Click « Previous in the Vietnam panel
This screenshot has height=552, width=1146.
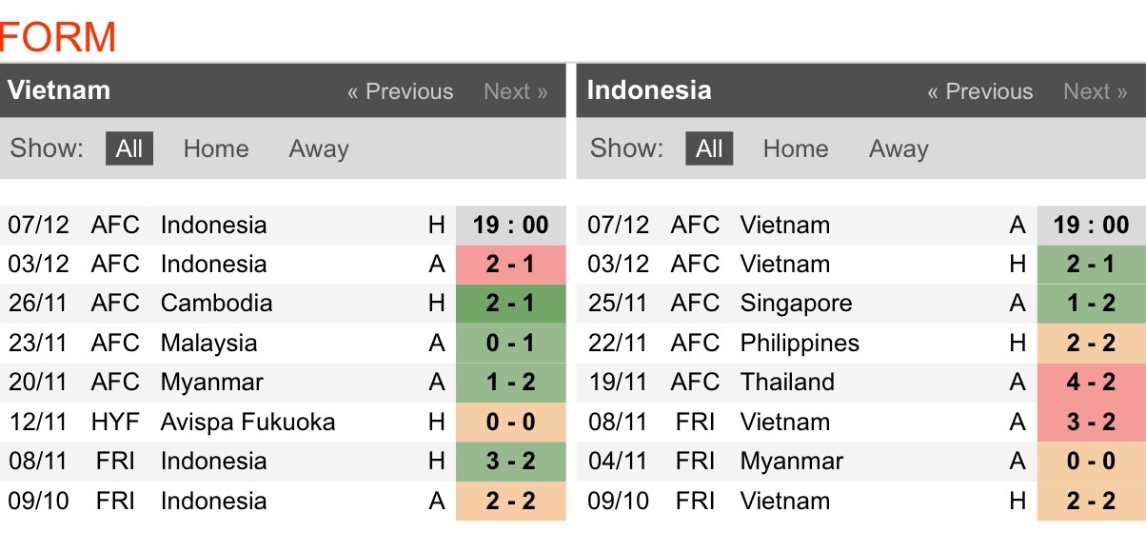(400, 91)
